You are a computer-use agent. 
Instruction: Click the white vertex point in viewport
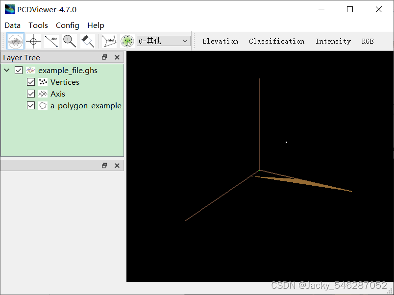pyautogui.click(x=287, y=142)
